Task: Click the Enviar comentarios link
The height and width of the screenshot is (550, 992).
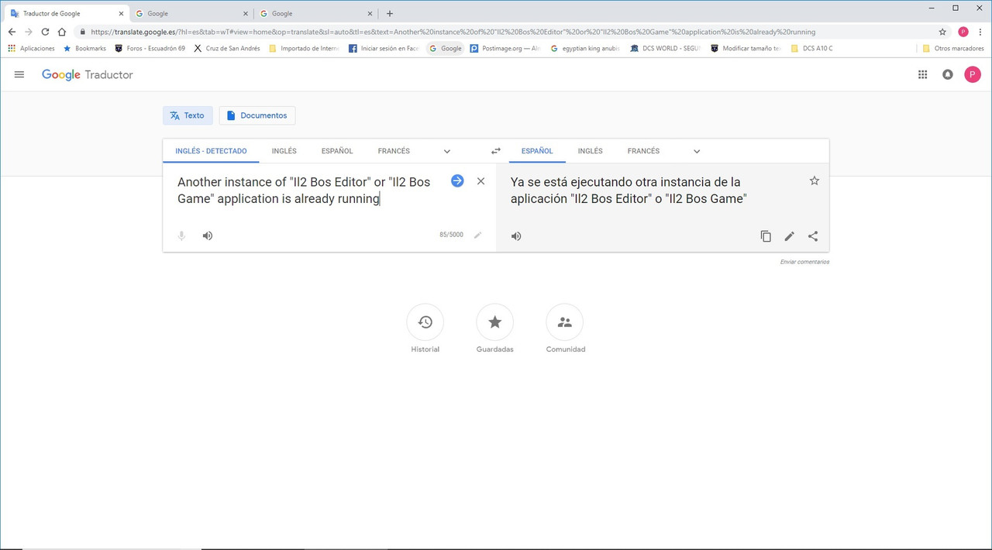Action: point(804,262)
